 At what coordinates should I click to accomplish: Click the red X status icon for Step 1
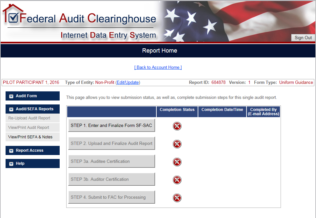(x=177, y=126)
